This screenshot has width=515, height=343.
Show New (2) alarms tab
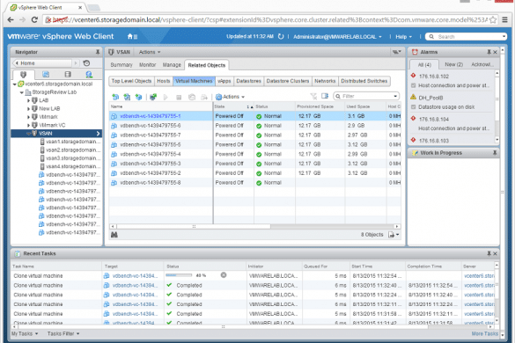(453, 64)
